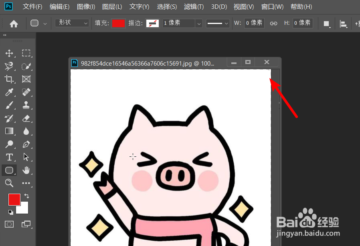Toggle link between width and height
This screenshot has height=246, width=360.
(x=273, y=23)
